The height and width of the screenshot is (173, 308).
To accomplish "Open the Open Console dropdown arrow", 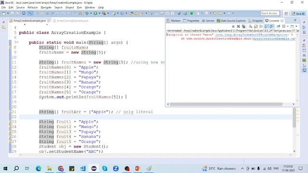I will (x=296, y=26).
